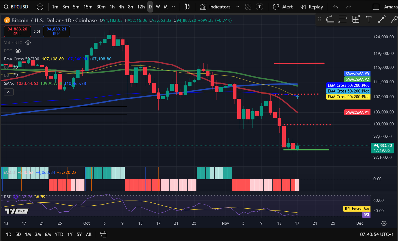Toggle eye on BB row above SMAs
This screenshot has width=398, height=241.
(x=16, y=75)
